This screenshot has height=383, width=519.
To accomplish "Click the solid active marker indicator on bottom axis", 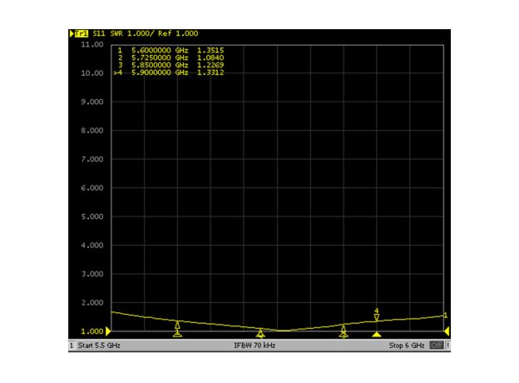I will coord(376,335).
